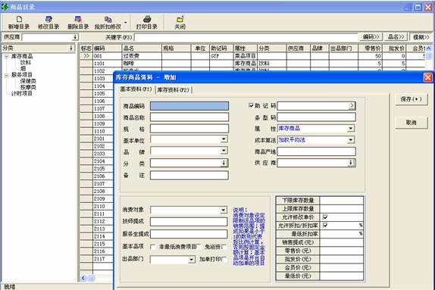The height and width of the screenshot is (290, 435).
Task: Focus the 条型码 input field
Action: [x=316, y=117]
